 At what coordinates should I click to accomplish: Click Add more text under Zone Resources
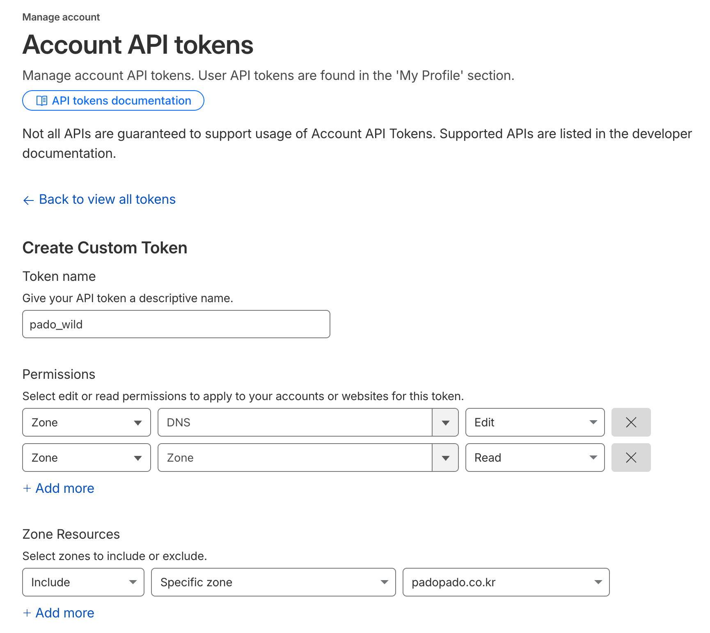click(65, 613)
